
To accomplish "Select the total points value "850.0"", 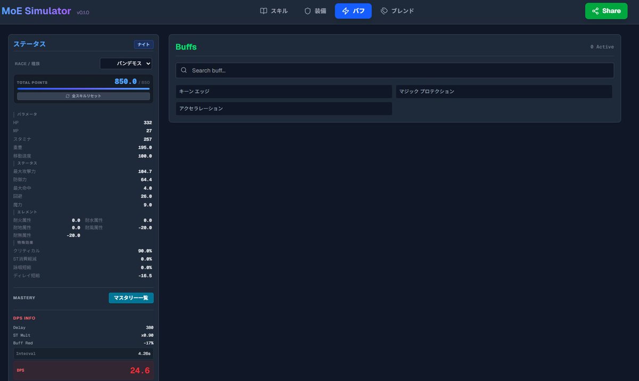I will (126, 81).
